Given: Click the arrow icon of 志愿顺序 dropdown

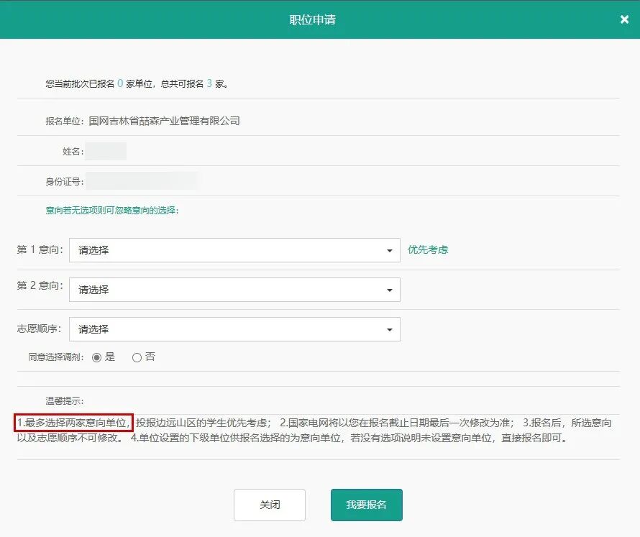Looking at the screenshot, I should (x=389, y=330).
